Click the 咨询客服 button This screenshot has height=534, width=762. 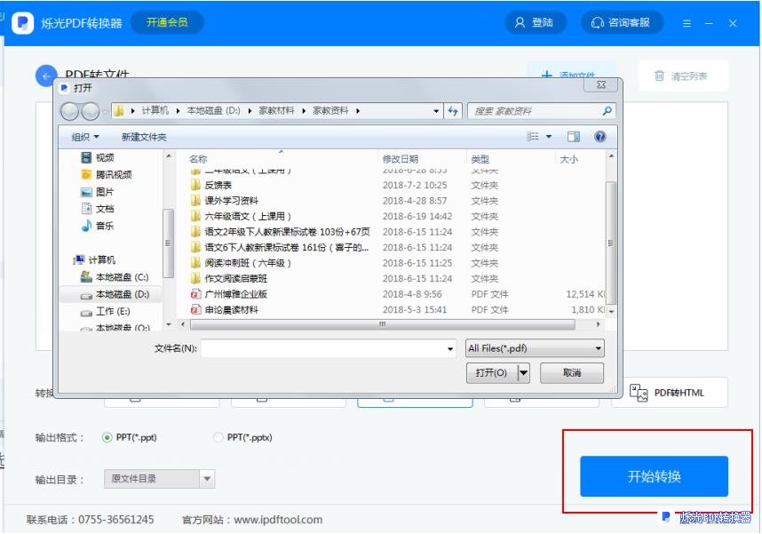coord(623,23)
